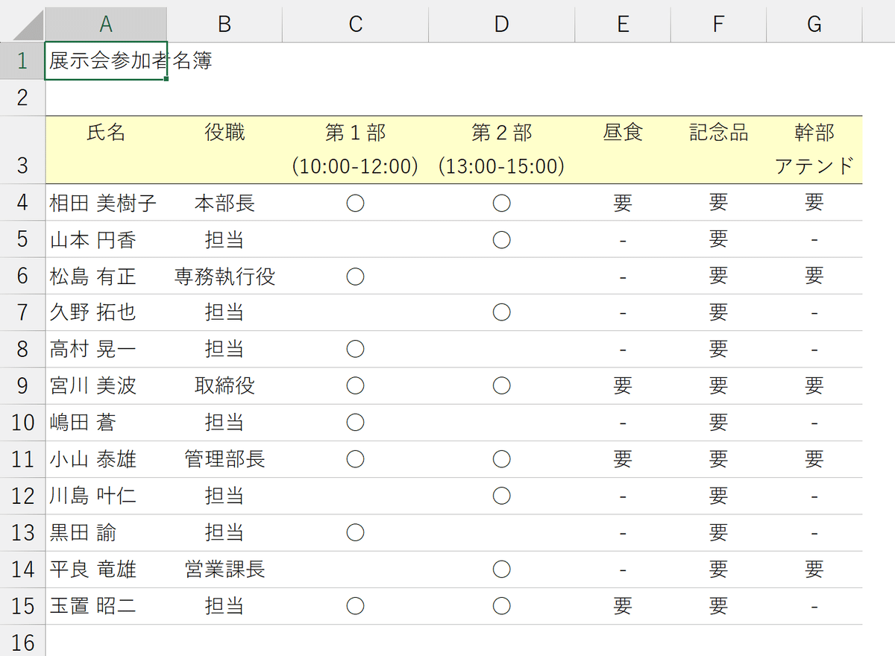Click 幹部アテンド 要 for 松島 有正

click(814, 276)
